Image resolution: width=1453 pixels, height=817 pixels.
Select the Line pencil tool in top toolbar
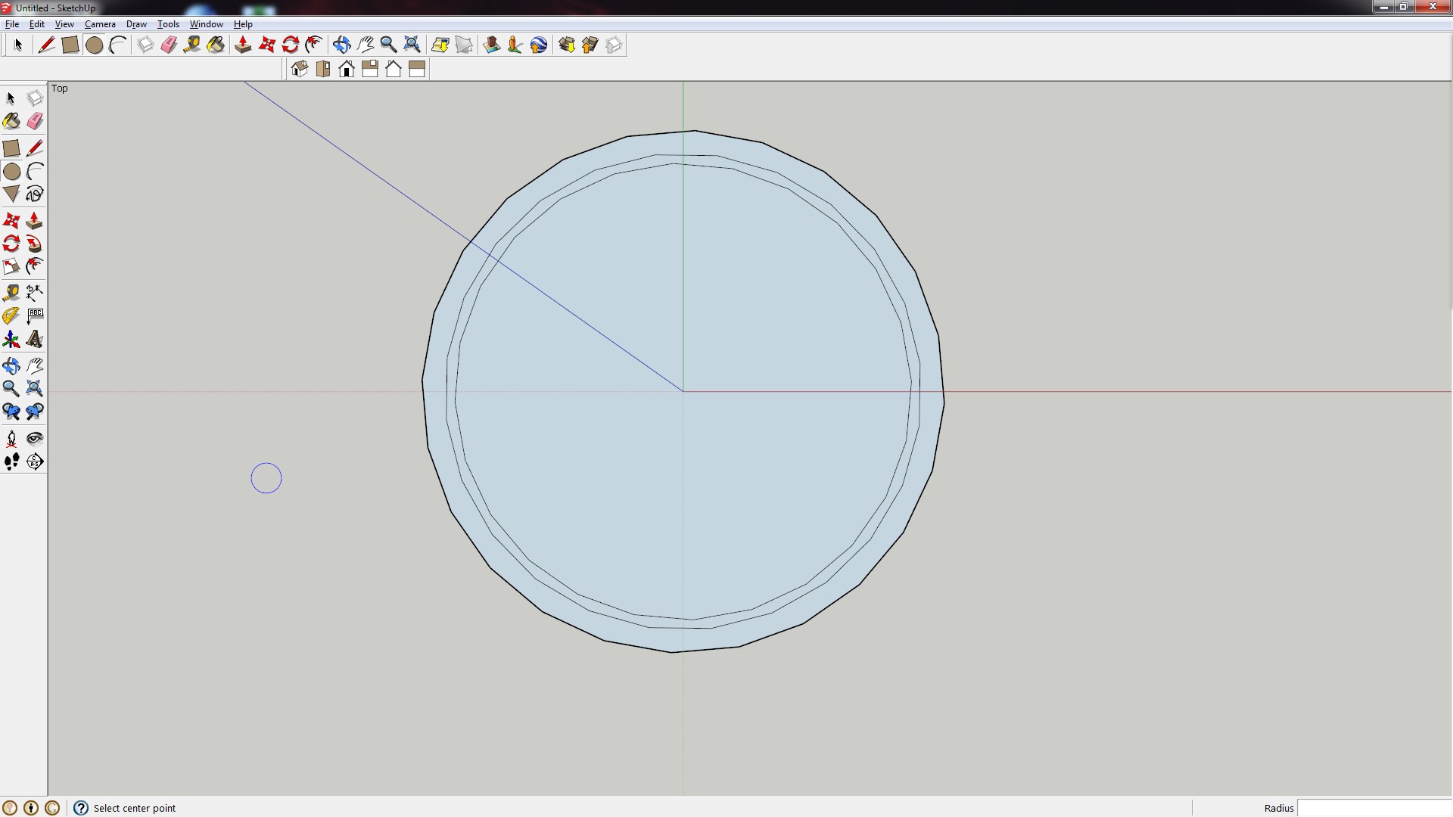click(x=47, y=45)
